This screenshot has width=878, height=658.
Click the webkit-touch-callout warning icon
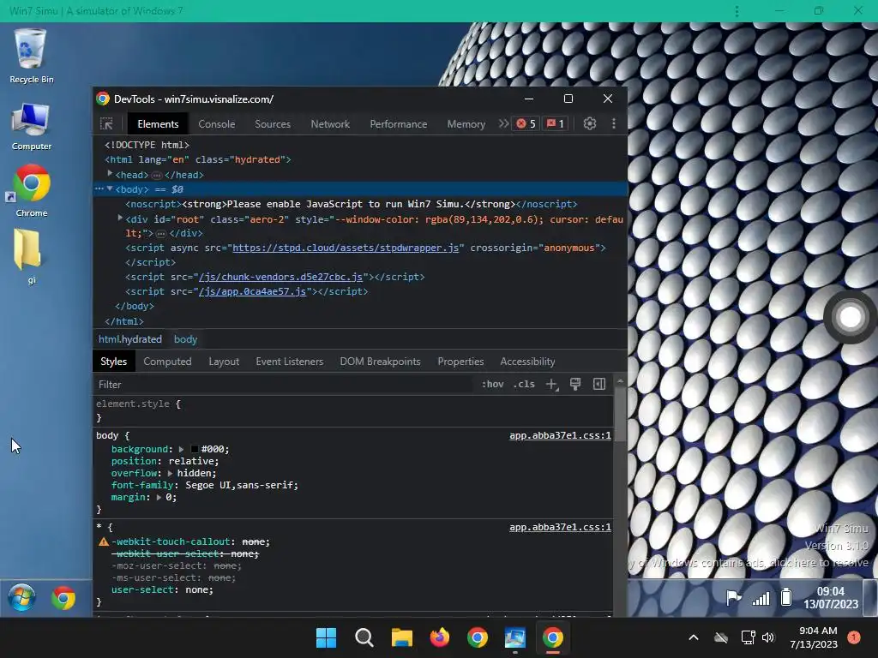tap(104, 541)
